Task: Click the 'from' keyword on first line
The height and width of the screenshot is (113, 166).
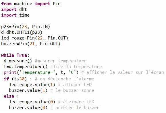Action: [6, 4]
